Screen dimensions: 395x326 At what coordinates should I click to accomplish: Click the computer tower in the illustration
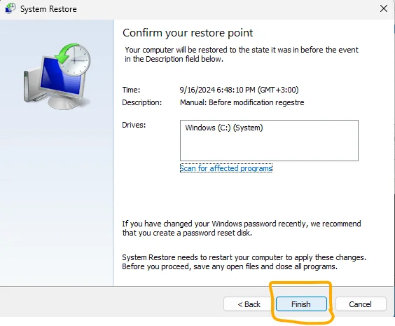(32, 86)
